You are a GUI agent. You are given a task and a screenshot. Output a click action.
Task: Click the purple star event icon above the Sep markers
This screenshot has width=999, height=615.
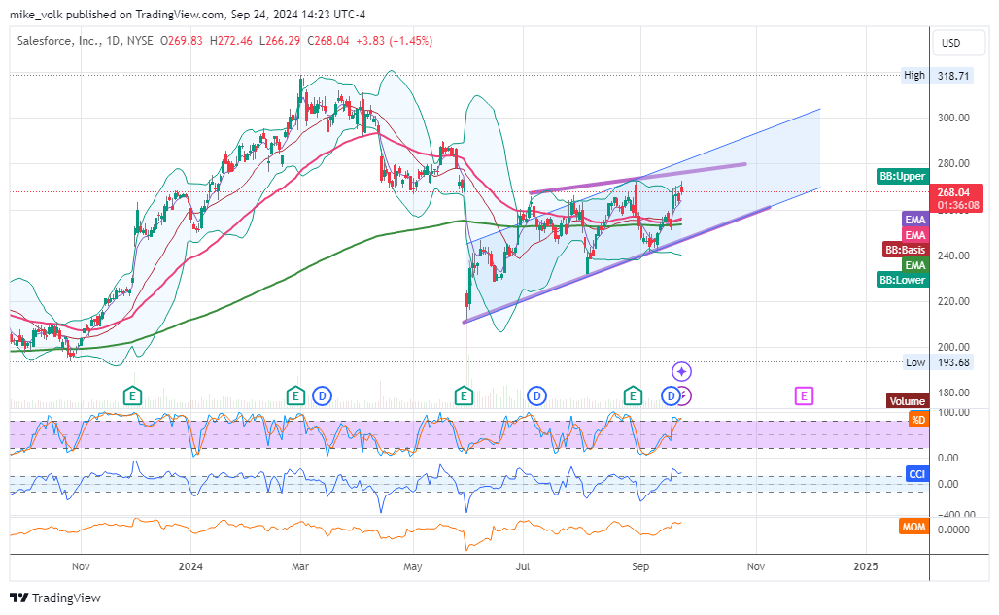(681, 371)
